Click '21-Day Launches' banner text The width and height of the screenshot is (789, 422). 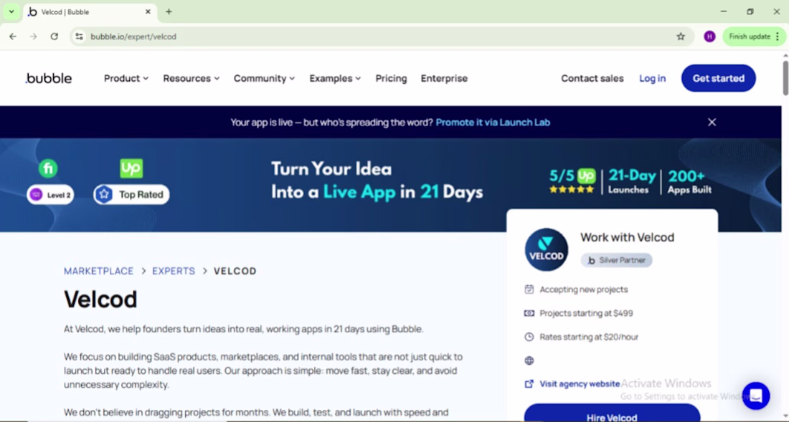pos(632,181)
